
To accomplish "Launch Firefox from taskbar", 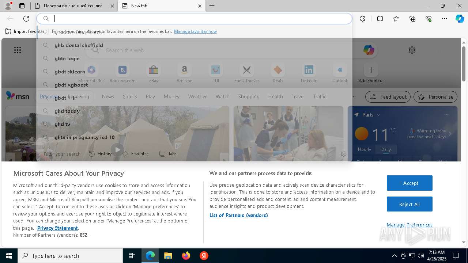I will coord(186,256).
